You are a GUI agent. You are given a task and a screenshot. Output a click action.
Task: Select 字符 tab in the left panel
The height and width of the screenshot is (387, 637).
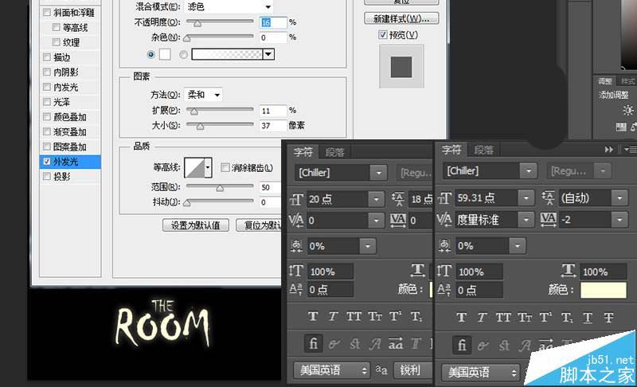pos(303,152)
